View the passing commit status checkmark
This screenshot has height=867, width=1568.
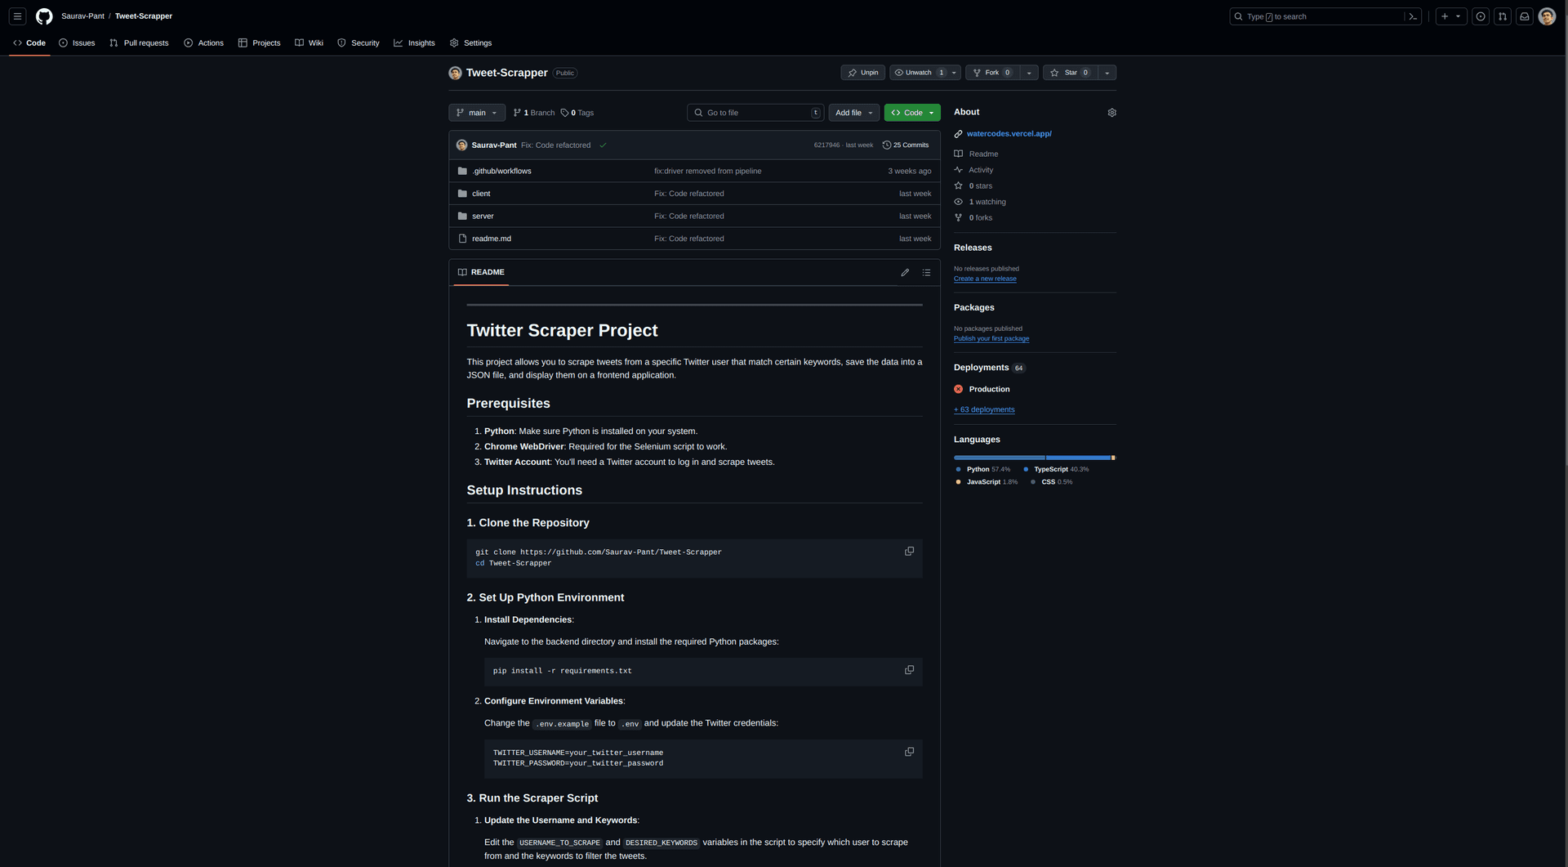(x=603, y=145)
